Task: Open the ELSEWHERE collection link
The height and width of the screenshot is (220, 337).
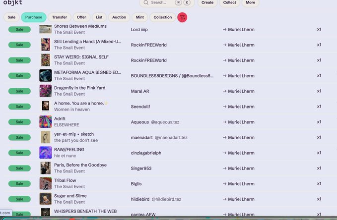Action: [67, 125]
